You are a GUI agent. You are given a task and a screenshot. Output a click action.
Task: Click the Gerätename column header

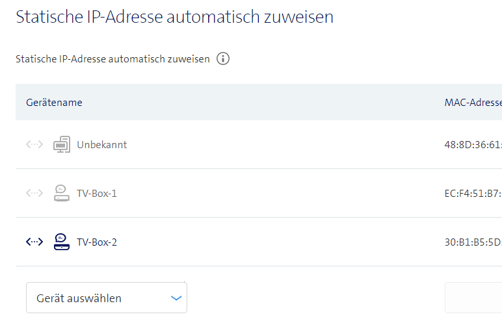54,103
